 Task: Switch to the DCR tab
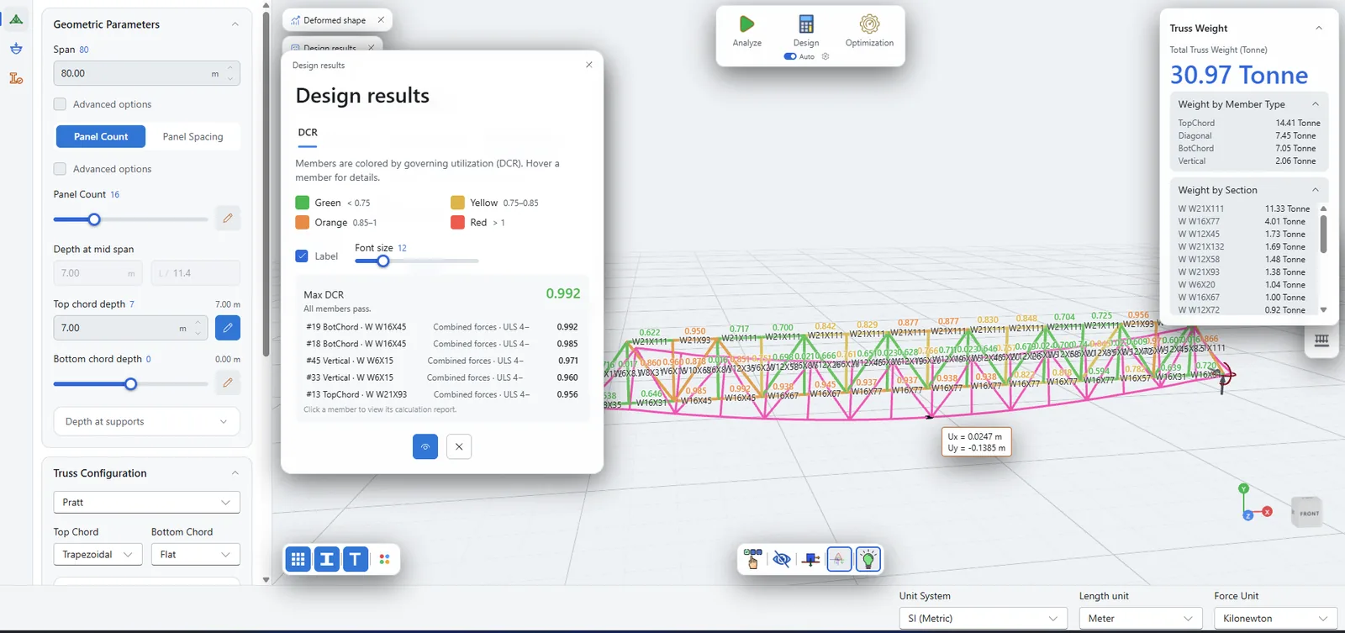pyautogui.click(x=308, y=133)
